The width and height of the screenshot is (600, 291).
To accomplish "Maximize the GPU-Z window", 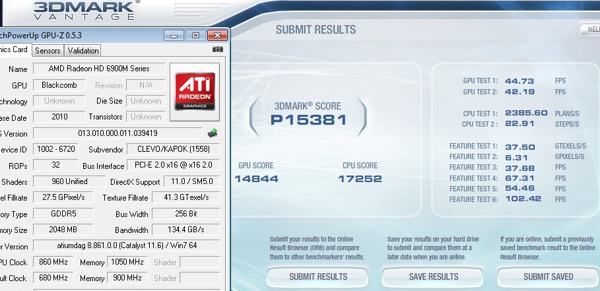I will coord(195,36).
